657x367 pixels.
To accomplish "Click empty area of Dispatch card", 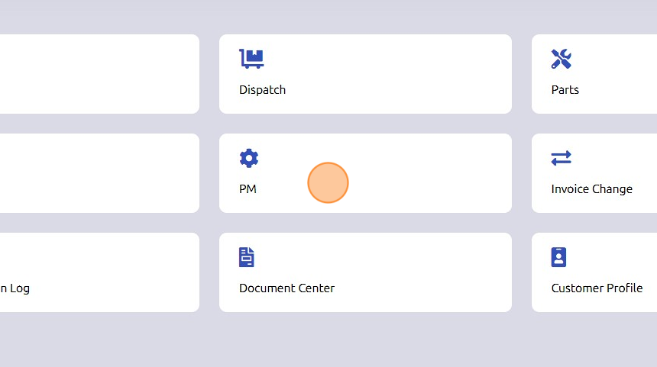I will (398, 74).
